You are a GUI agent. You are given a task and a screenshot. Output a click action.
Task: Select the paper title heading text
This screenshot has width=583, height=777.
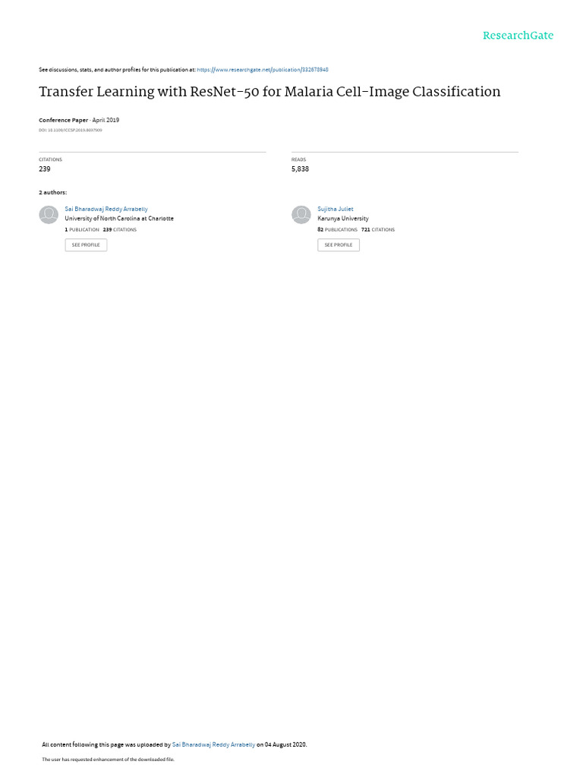click(269, 92)
